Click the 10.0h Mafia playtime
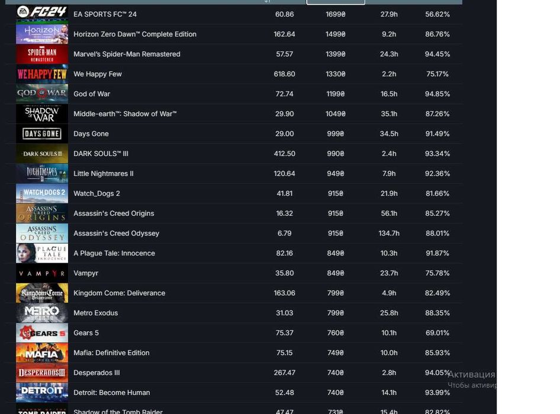The height and width of the screenshot is (414, 560). tap(389, 353)
